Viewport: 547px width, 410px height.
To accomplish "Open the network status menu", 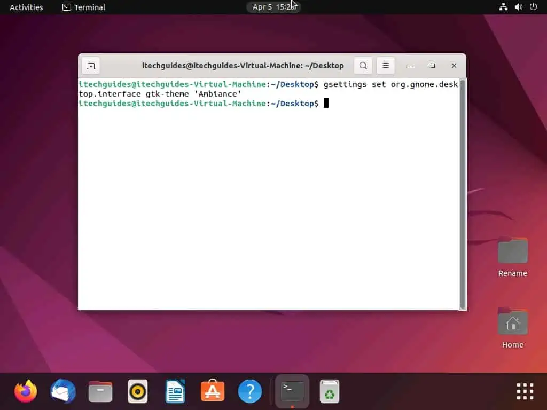I will point(503,7).
